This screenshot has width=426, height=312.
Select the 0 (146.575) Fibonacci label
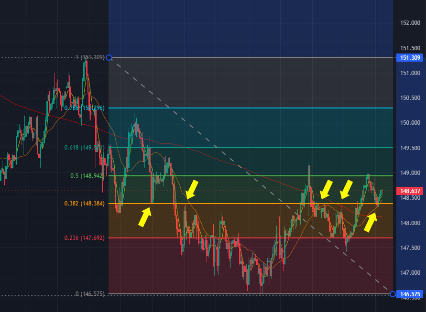tap(90, 294)
